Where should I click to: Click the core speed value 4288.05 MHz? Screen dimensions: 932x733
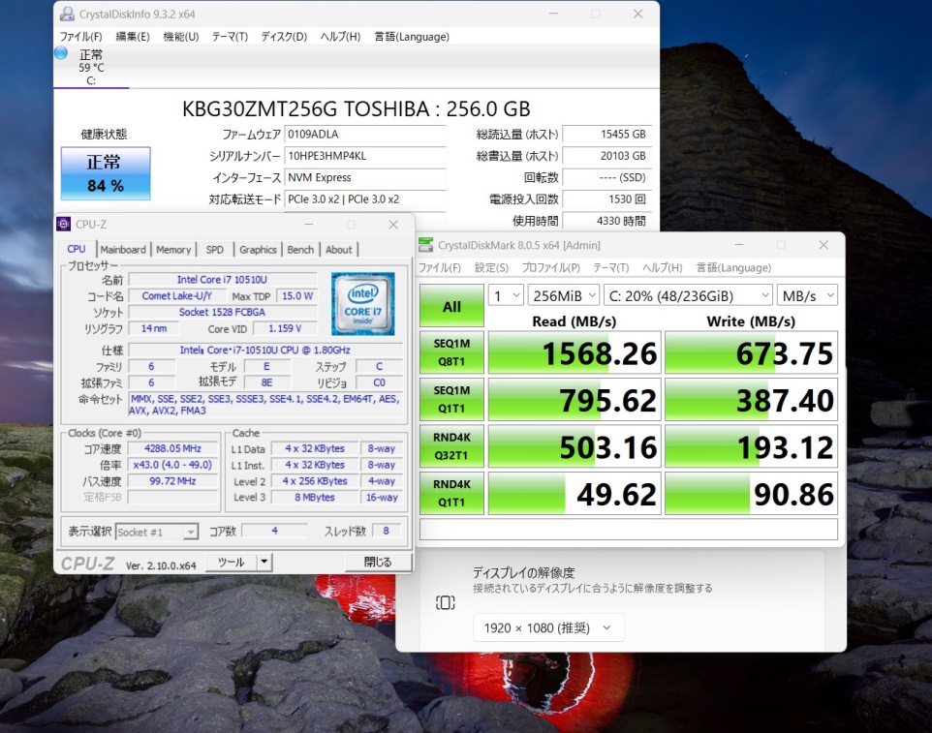173,448
